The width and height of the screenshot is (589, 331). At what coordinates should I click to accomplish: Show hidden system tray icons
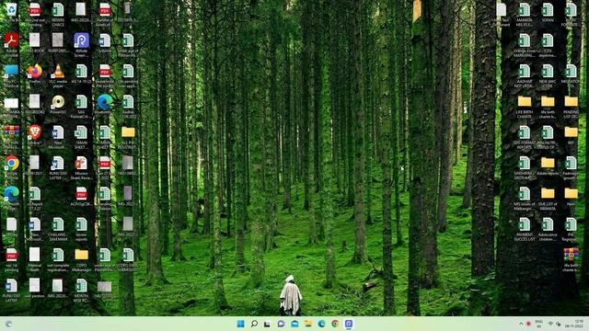coord(521,324)
